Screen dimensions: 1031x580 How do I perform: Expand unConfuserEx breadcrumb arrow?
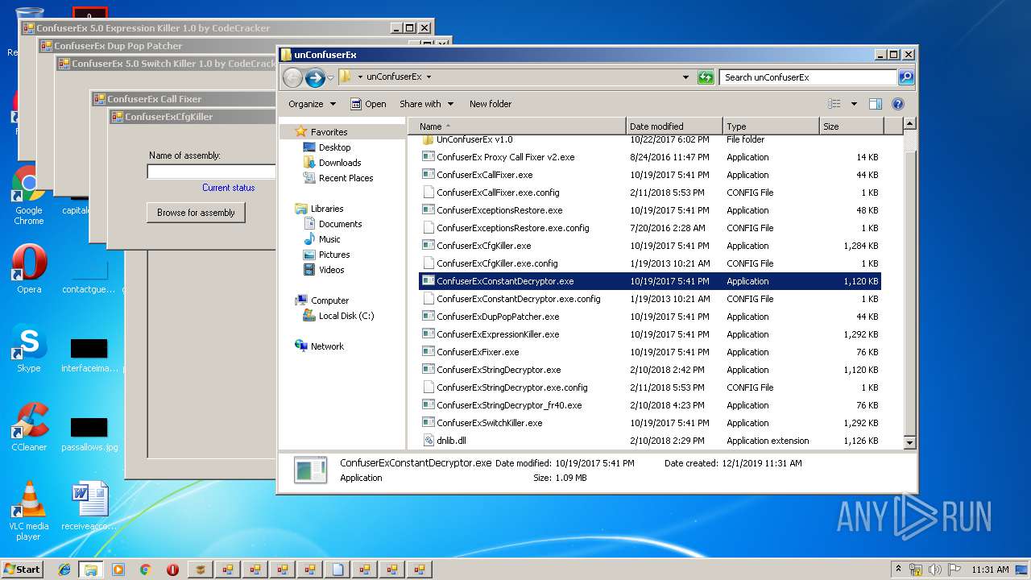coord(429,77)
